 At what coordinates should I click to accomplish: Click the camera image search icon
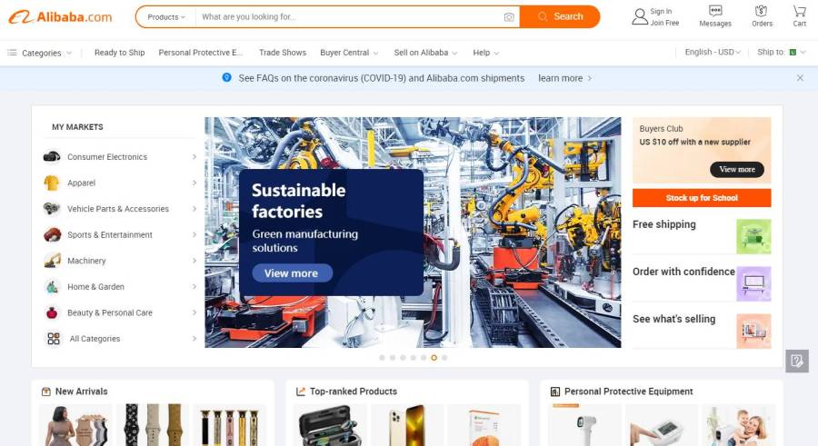[509, 17]
